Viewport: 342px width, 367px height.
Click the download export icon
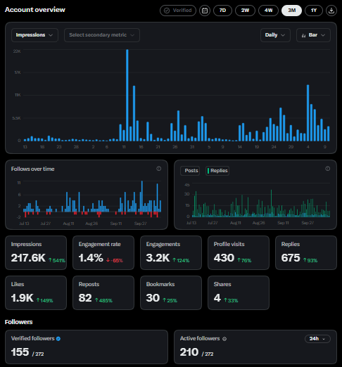coord(331,11)
